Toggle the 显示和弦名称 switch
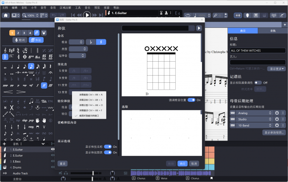Viewport: 288px width, 182px height. (x=108, y=147)
